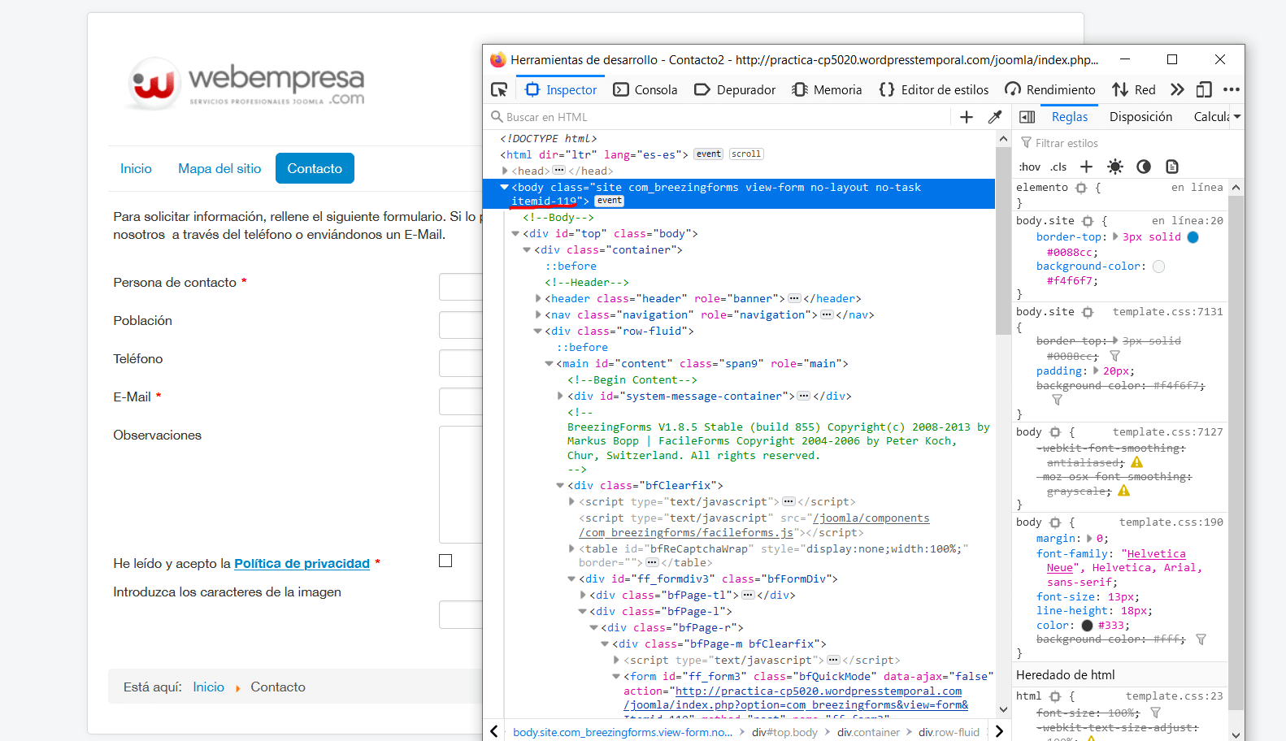
Task: Expand the border-top shorthand arrow in en línea:20 rule
Action: [x=1115, y=237]
